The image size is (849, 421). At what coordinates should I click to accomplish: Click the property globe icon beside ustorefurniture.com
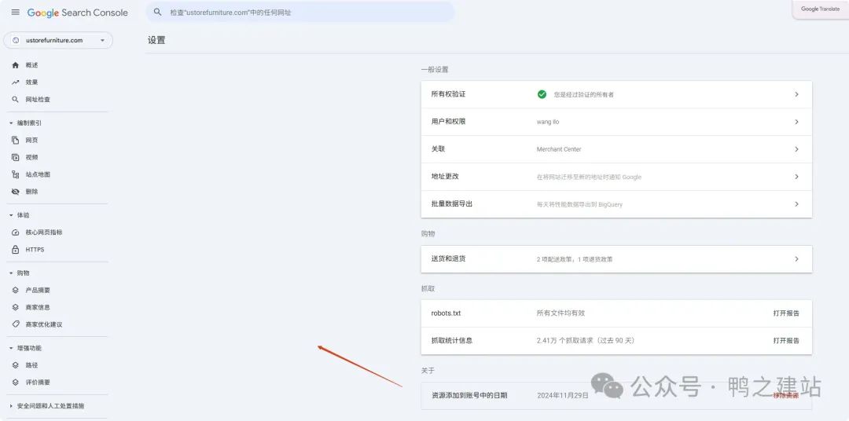point(16,40)
